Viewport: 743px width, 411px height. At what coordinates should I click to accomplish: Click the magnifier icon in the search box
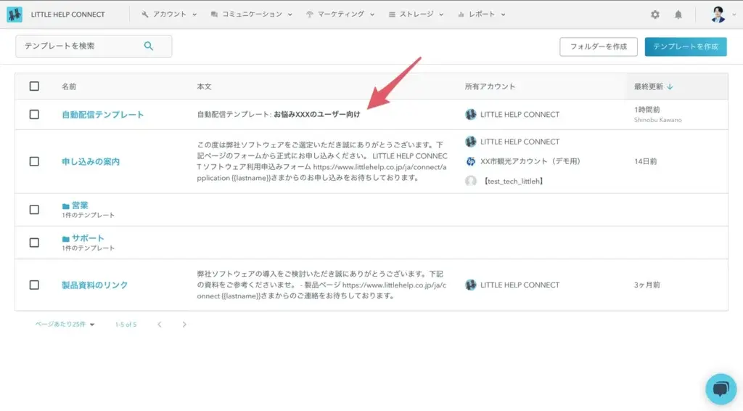coord(149,46)
